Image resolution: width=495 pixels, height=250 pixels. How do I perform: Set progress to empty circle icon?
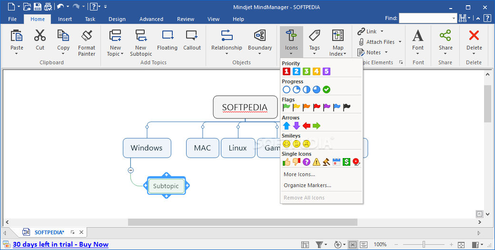point(287,90)
